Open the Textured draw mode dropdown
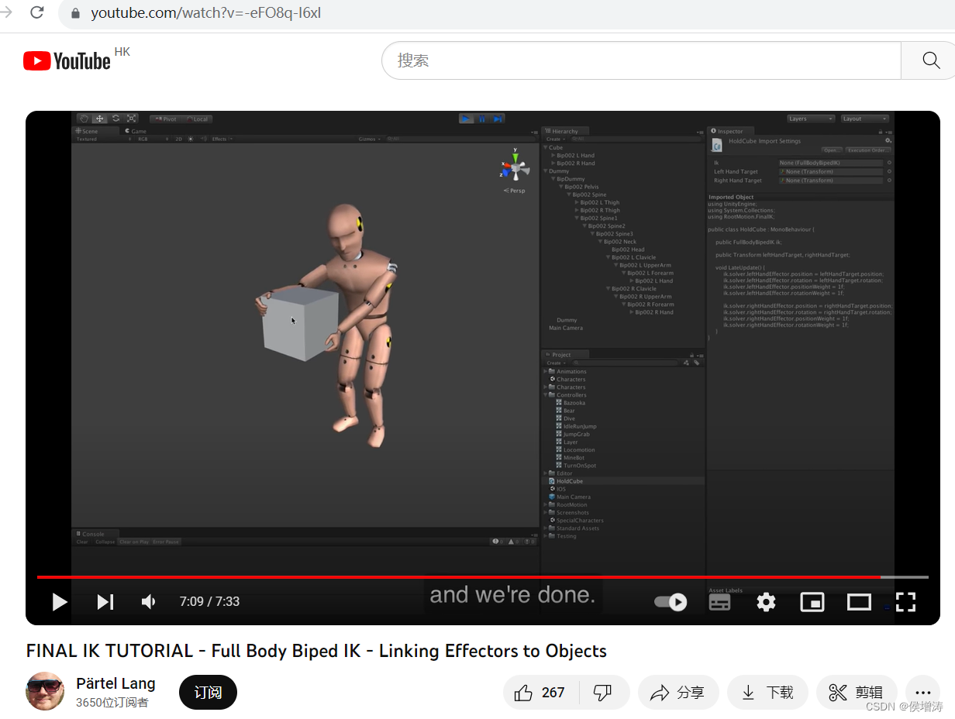This screenshot has height=719, width=955. [x=102, y=139]
